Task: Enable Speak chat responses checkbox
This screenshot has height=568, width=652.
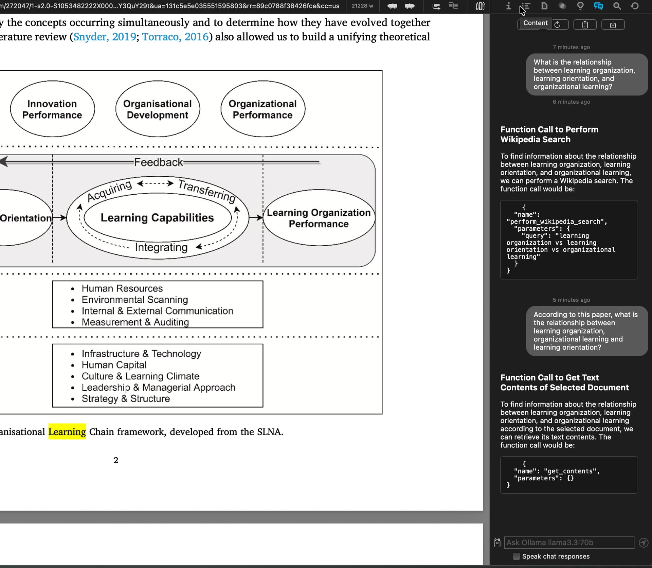Action: [x=516, y=556]
